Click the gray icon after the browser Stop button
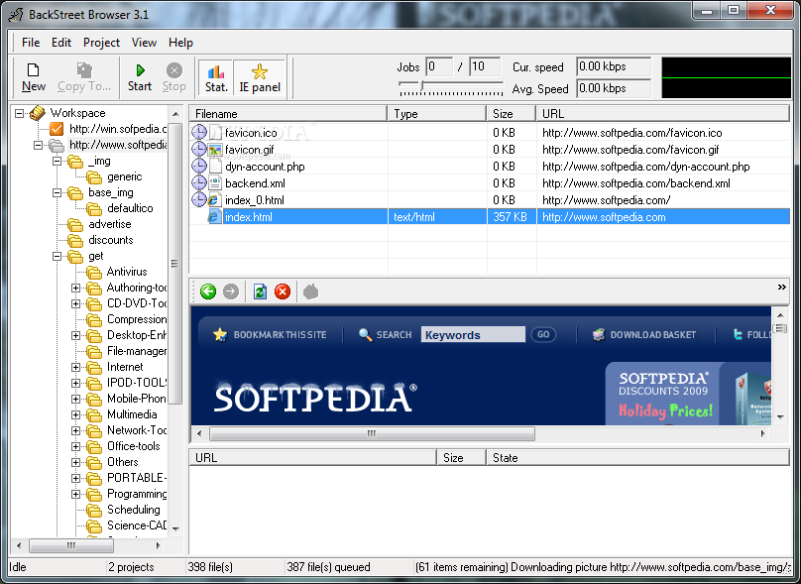Viewport: 801px width, 584px height. [x=310, y=292]
